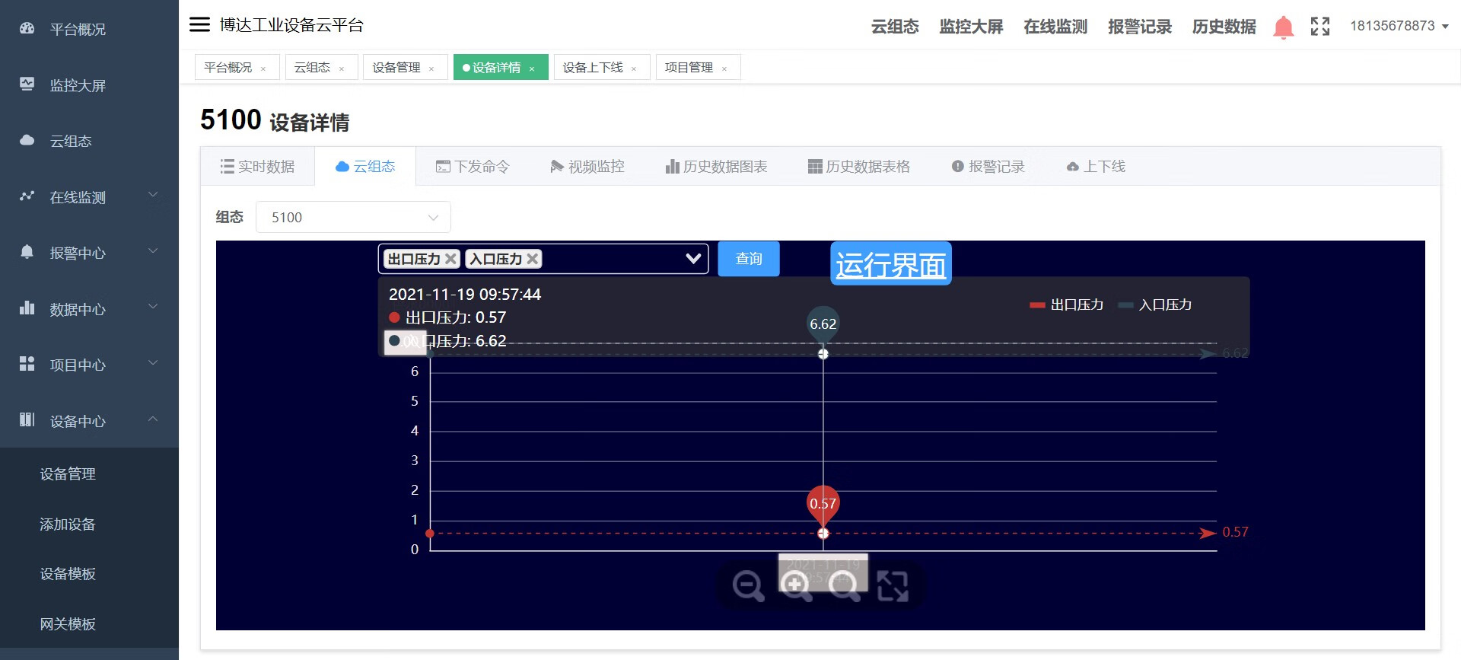Collapse 设备中心 sidebar section
The width and height of the screenshot is (1461, 660).
pyautogui.click(x=89, y=421)
